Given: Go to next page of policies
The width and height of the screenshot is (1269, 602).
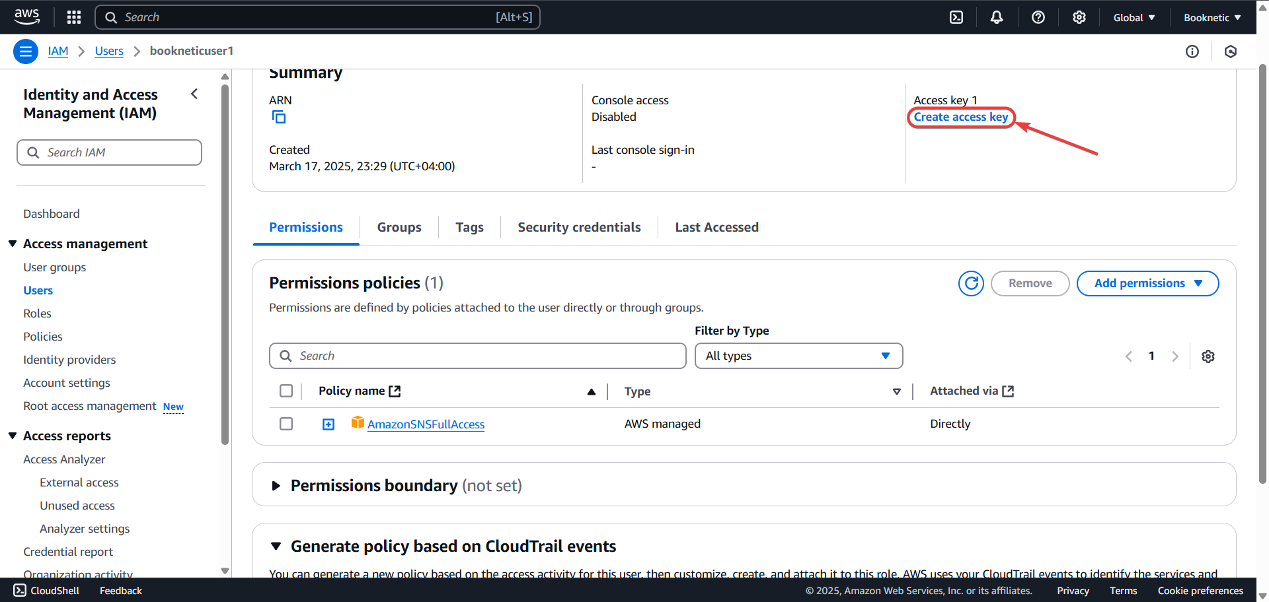Looking at the screenshot, I should tap(1175, 356).
